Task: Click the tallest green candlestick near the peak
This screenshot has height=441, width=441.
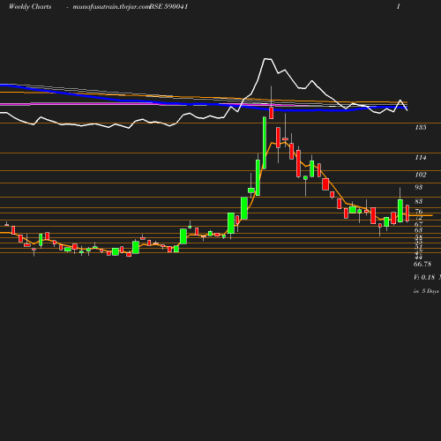Action: coord(265,143)
